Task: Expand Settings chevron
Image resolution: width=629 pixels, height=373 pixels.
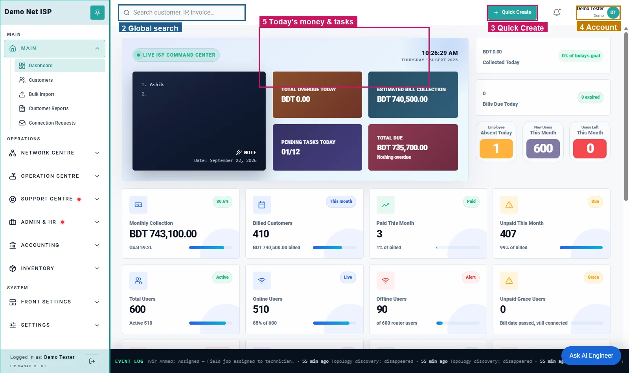Action: pyautogui.click(x=97, y=325)
